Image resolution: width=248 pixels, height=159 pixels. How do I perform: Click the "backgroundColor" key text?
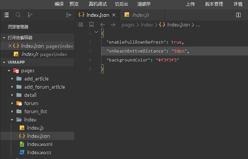[x=128, y=60]
